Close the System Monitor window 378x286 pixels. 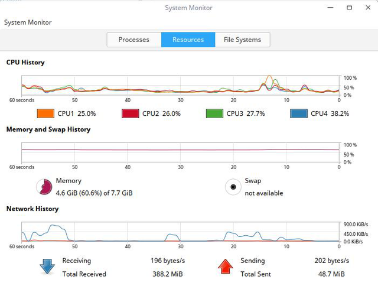[368, 8]
